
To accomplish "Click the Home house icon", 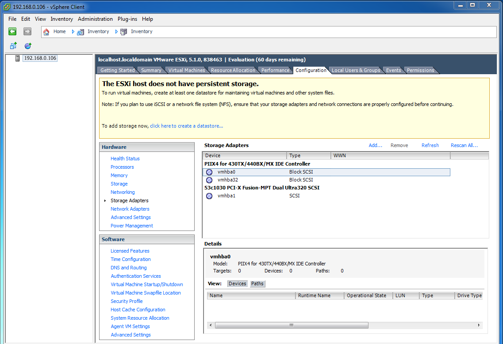I will point(46,32).
